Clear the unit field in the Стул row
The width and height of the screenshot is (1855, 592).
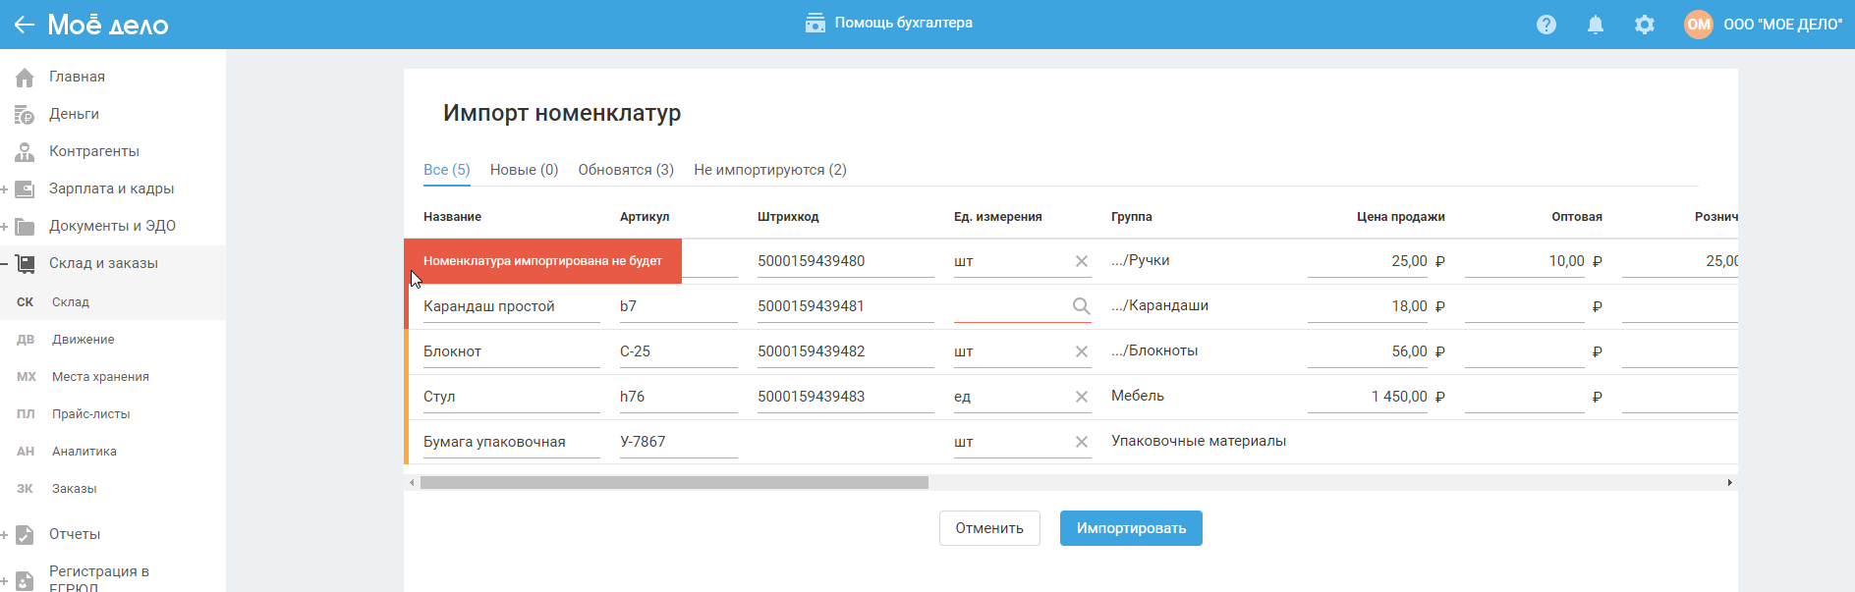pos(1082,397)
